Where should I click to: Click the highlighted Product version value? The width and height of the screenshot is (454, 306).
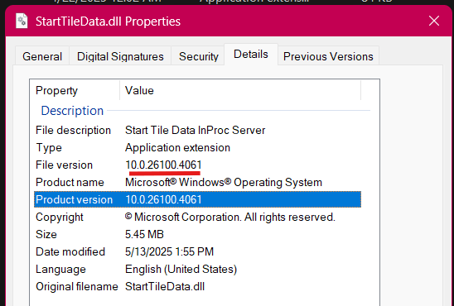(x=163, y=199)
